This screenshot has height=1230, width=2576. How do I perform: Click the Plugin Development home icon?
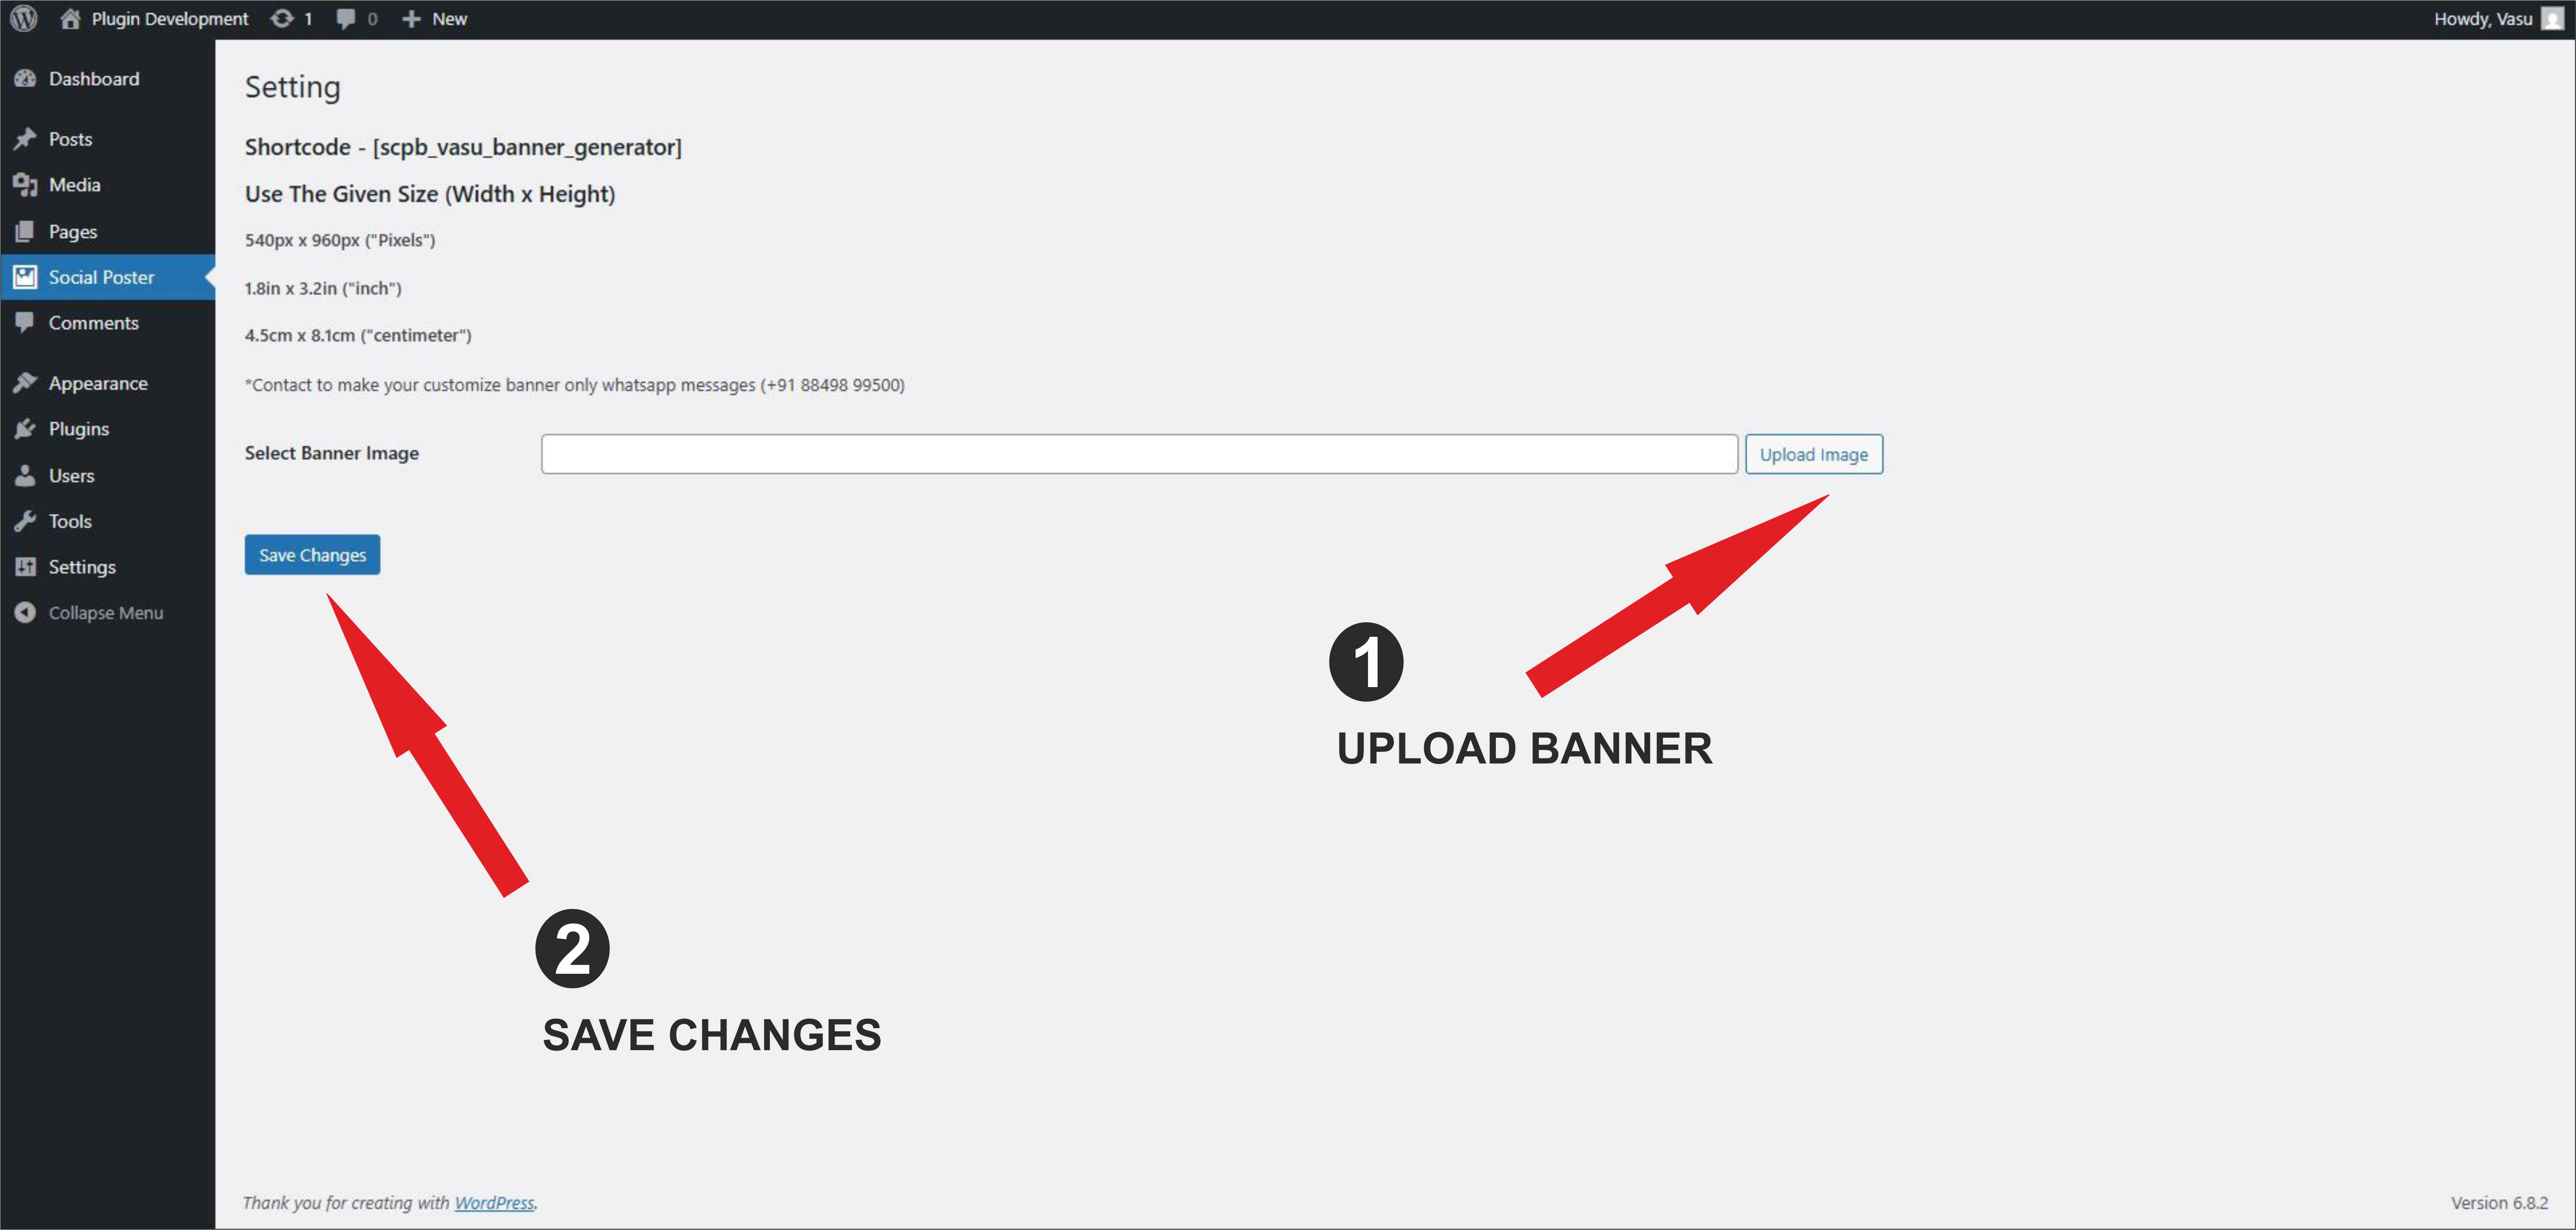click(70, 19)
